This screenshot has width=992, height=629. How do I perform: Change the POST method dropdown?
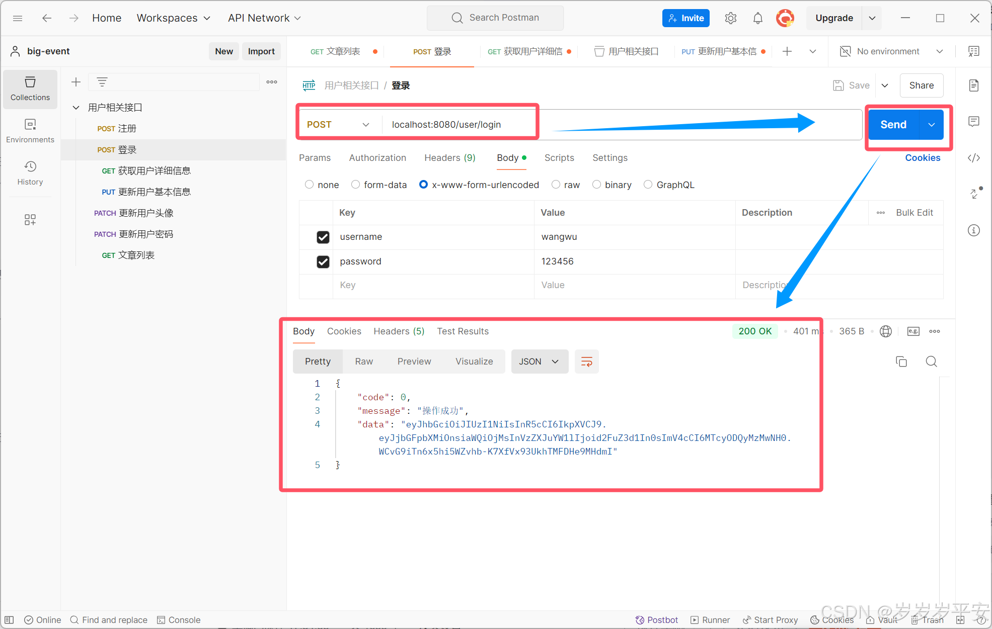[x=338, y=125]
